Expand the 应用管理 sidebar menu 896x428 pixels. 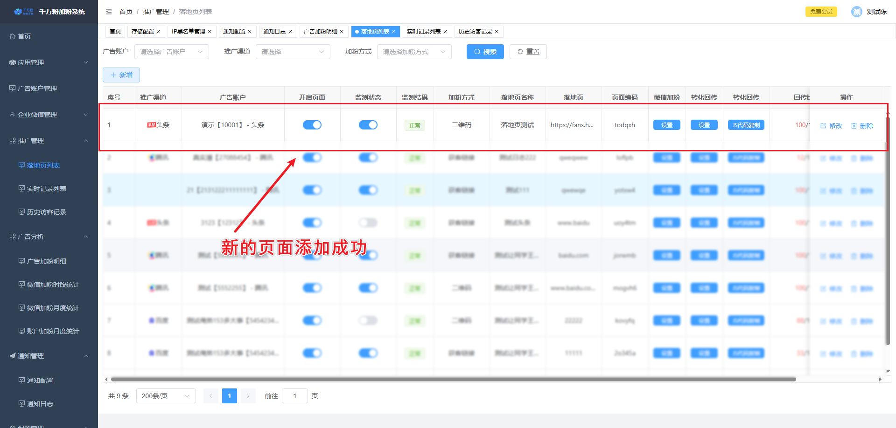tap(49, 62)
